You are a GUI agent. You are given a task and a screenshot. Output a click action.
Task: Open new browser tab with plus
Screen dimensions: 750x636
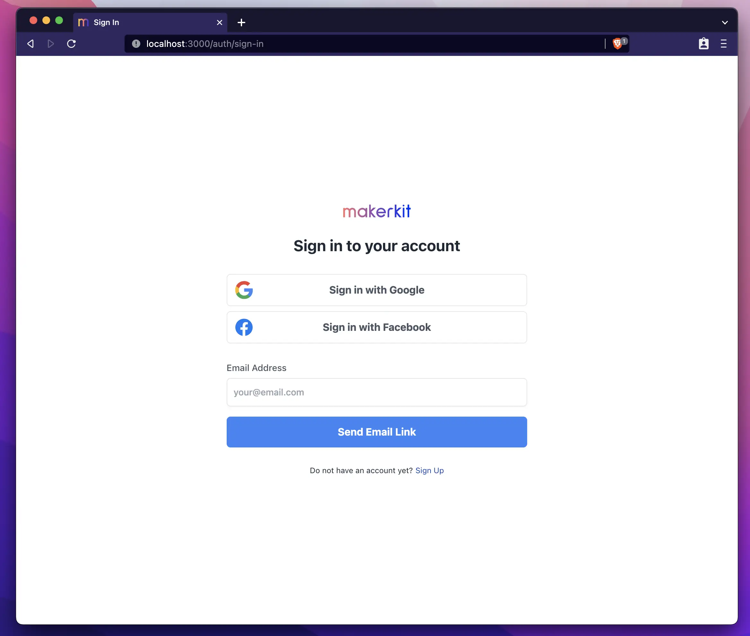[241, 22]
